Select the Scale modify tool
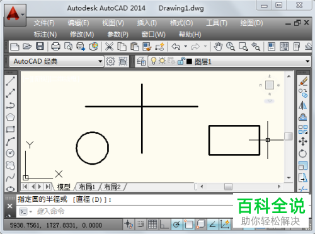Image resolution: width=315 pixels, height=234 pixels. [303, 165]
